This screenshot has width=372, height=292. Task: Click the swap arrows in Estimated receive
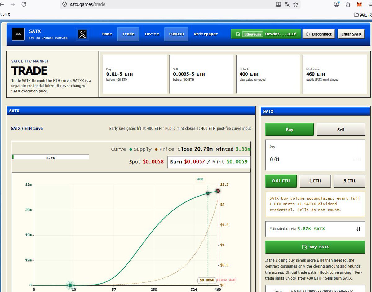click(358, 229)
